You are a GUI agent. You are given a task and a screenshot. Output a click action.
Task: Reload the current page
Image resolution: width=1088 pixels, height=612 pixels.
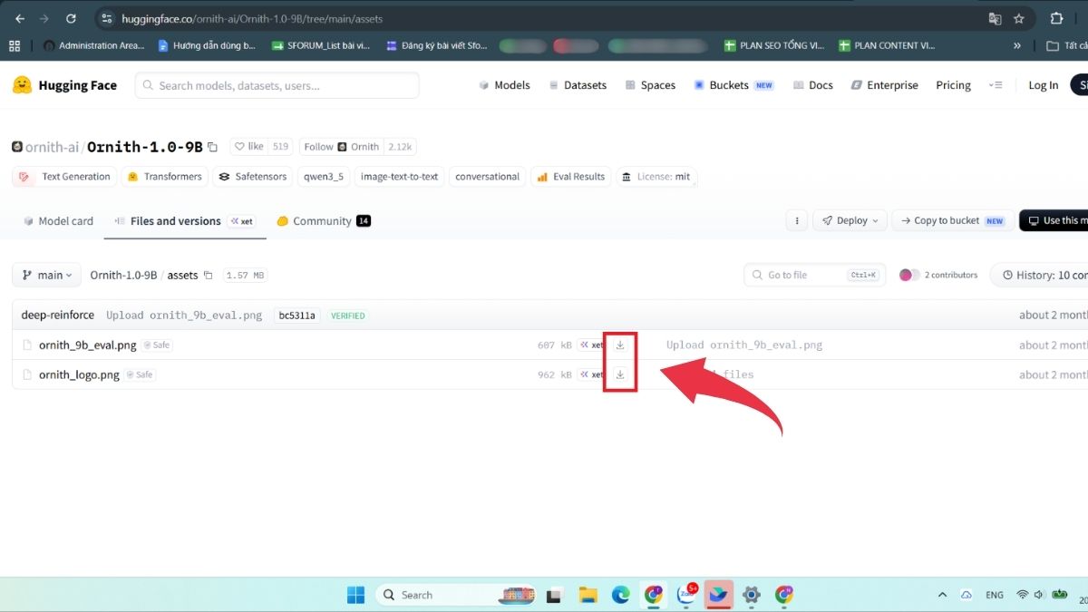pos(72,18)
